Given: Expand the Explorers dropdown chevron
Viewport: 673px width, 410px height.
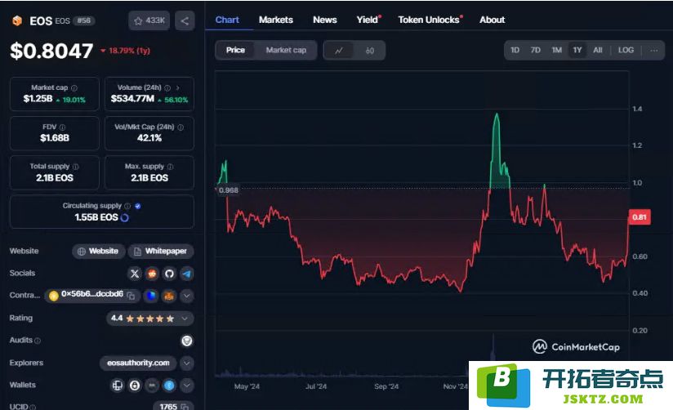Looking at the screenshot, I should pos(187,363).
